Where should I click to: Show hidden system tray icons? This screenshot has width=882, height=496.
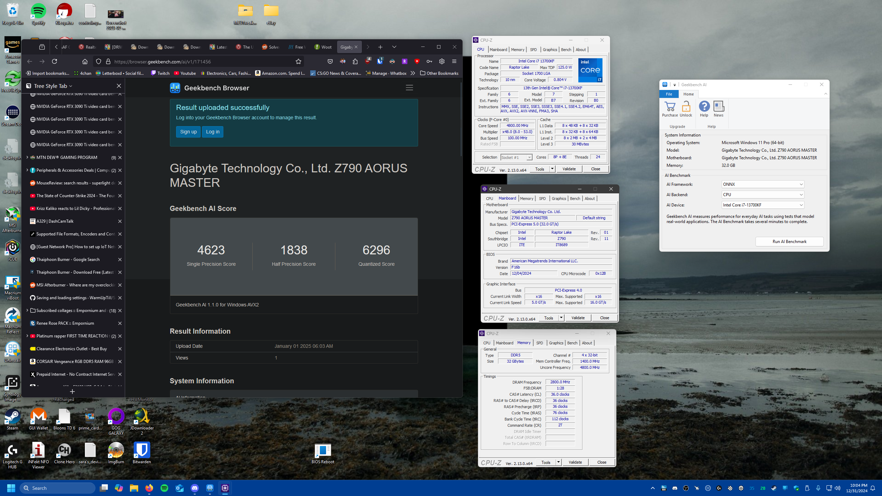[x=653, y=488]
